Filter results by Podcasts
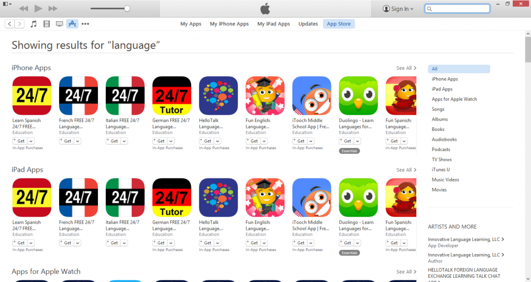Screen dimensions: 531x282 pyautogui.click(x=441, y=150)
